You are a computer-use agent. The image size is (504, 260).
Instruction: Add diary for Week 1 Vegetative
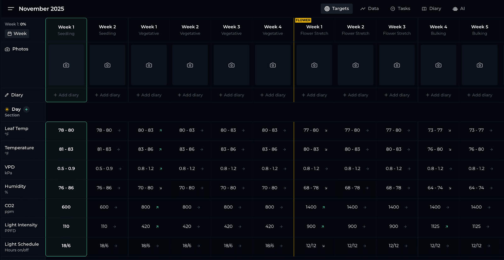coord(149,95)
